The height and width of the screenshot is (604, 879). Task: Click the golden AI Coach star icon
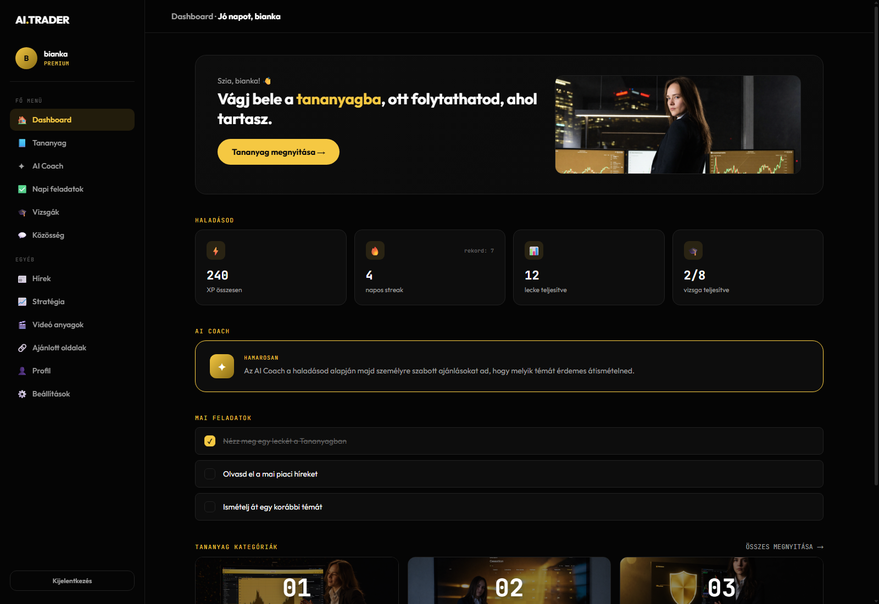point(222,366)
